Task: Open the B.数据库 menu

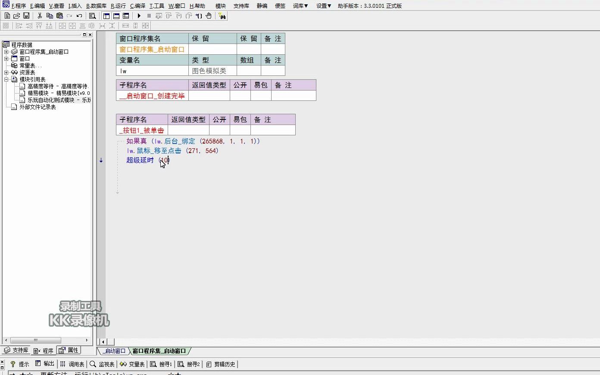Action: tap(96, 6)
